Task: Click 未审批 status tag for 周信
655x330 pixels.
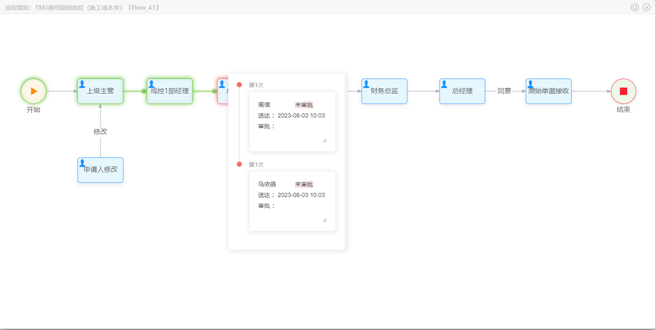Action: point(304,105)
